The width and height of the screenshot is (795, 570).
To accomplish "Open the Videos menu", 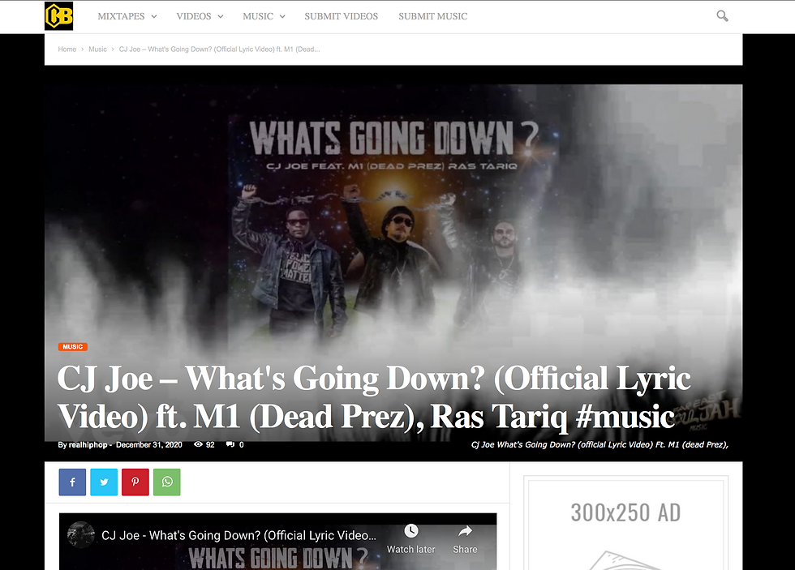I will coord(194,16).
